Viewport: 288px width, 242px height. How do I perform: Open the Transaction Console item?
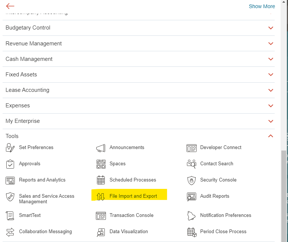pos(131,215)
